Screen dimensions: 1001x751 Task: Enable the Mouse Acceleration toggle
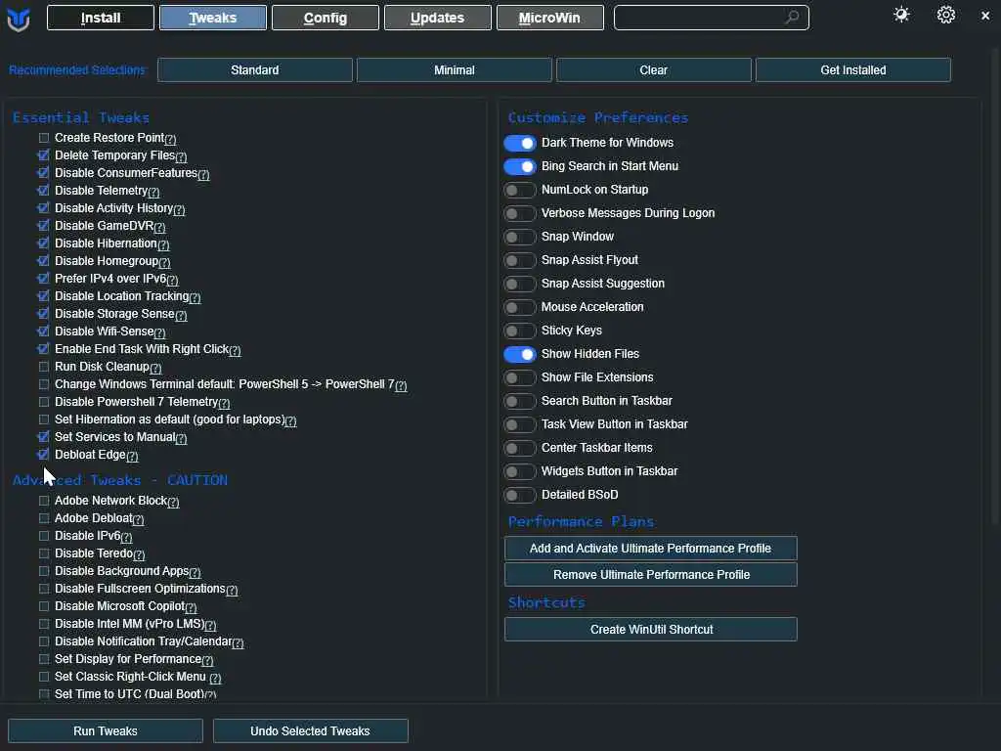[520, 307]
